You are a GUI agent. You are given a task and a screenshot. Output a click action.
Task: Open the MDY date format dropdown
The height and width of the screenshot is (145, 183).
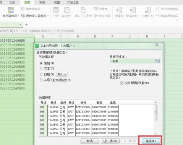coord(62,74)
